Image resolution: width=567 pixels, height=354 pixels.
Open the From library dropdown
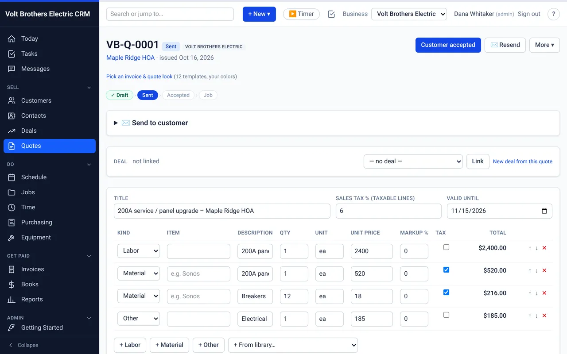point(293,345)
